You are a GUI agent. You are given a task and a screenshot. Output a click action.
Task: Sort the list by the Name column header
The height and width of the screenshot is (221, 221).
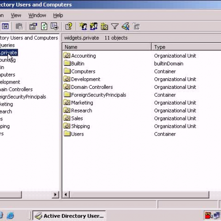[x=107, y=47]
